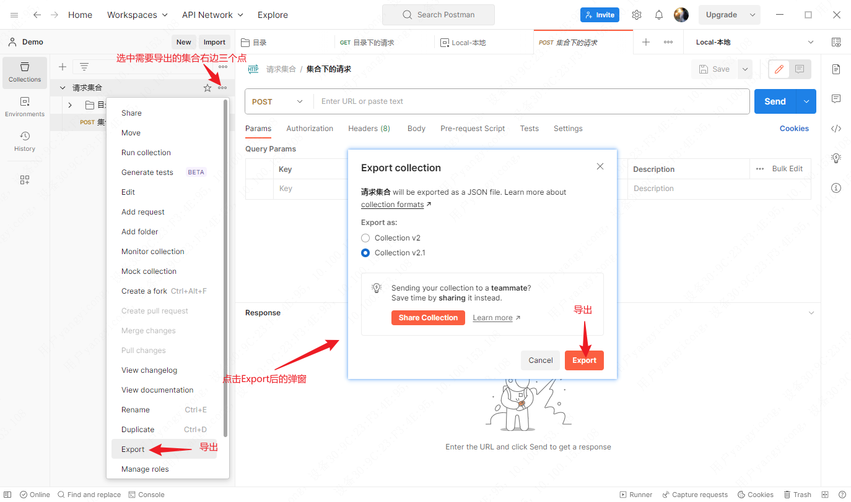Image resolution: width=851 pixels, height=502 pixels.
Task: Open the settings gear icon
Action: click(637, 15)
